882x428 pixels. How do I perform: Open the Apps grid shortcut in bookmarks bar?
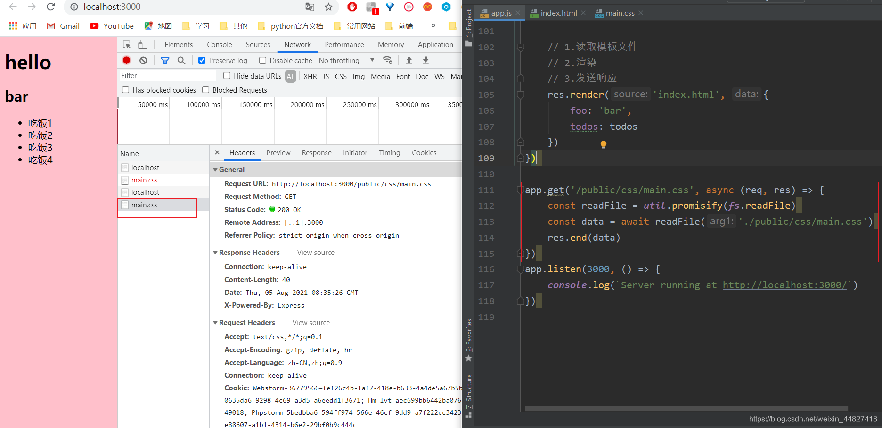(13, 26)
